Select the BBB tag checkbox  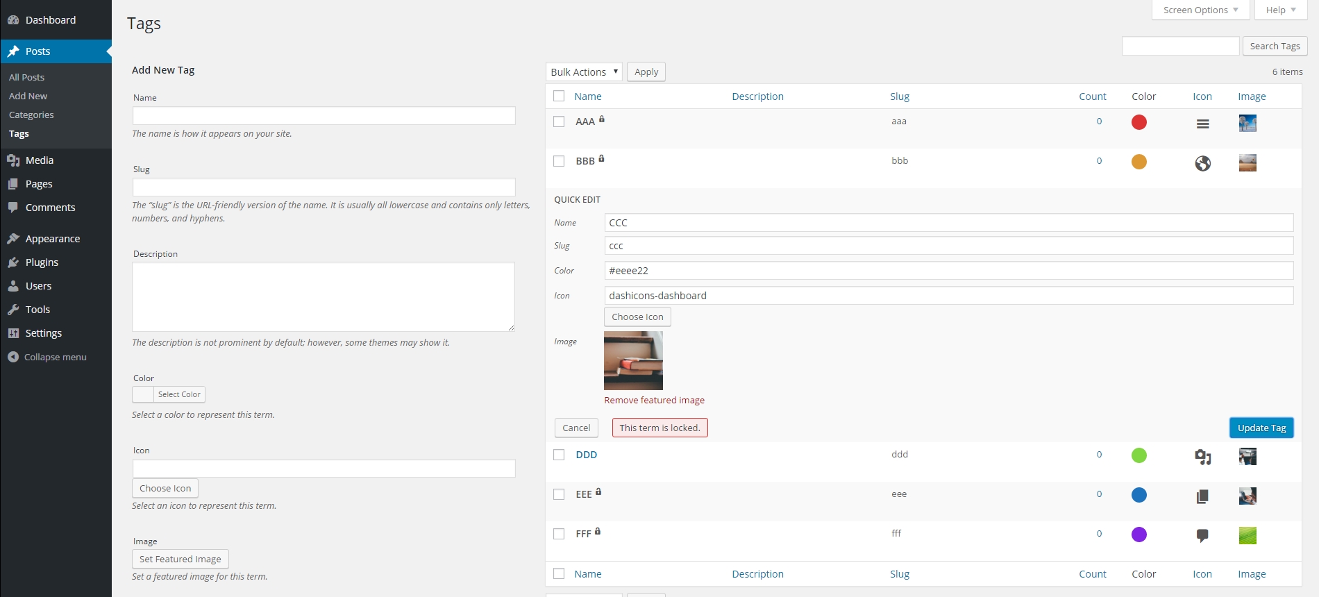point(559,161)
